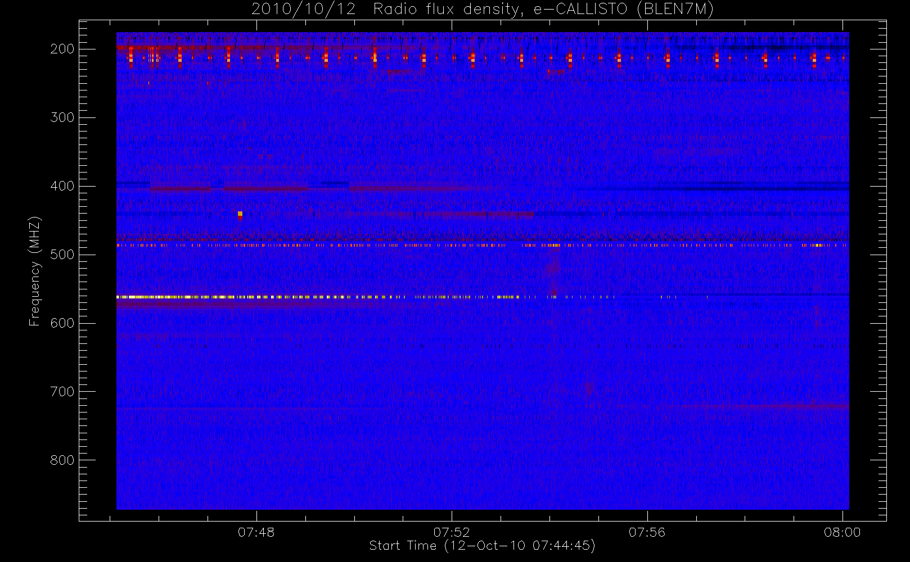Click the 'Start Time (12-Oct-10 07:44:45)' label

[482, 546]
